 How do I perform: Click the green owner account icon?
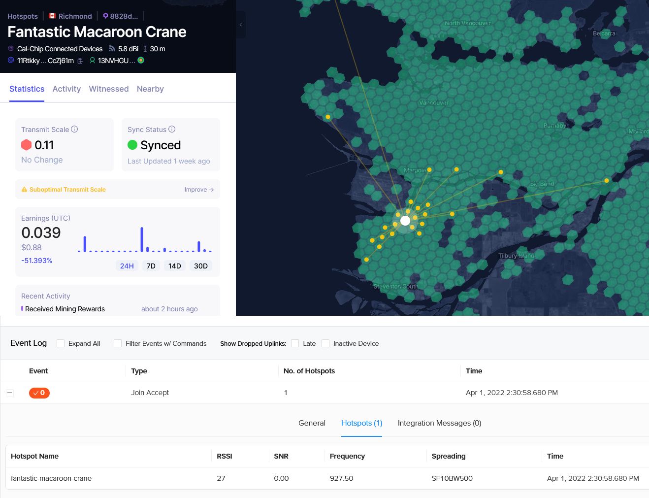click(92, 61)
